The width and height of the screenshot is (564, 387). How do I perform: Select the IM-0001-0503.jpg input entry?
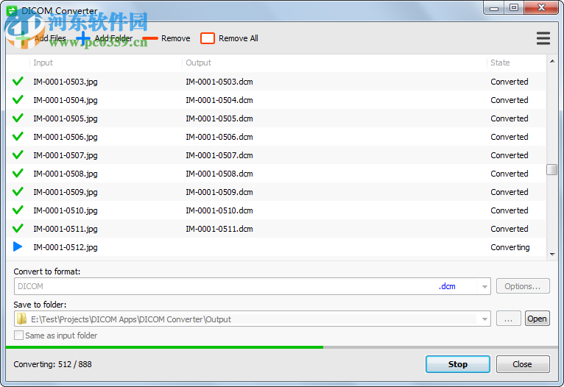click(66, 82)
